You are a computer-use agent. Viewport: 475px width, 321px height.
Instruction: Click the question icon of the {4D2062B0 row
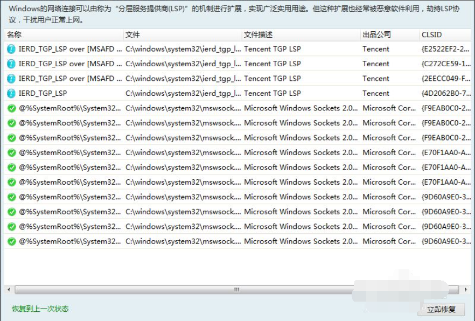11,93
